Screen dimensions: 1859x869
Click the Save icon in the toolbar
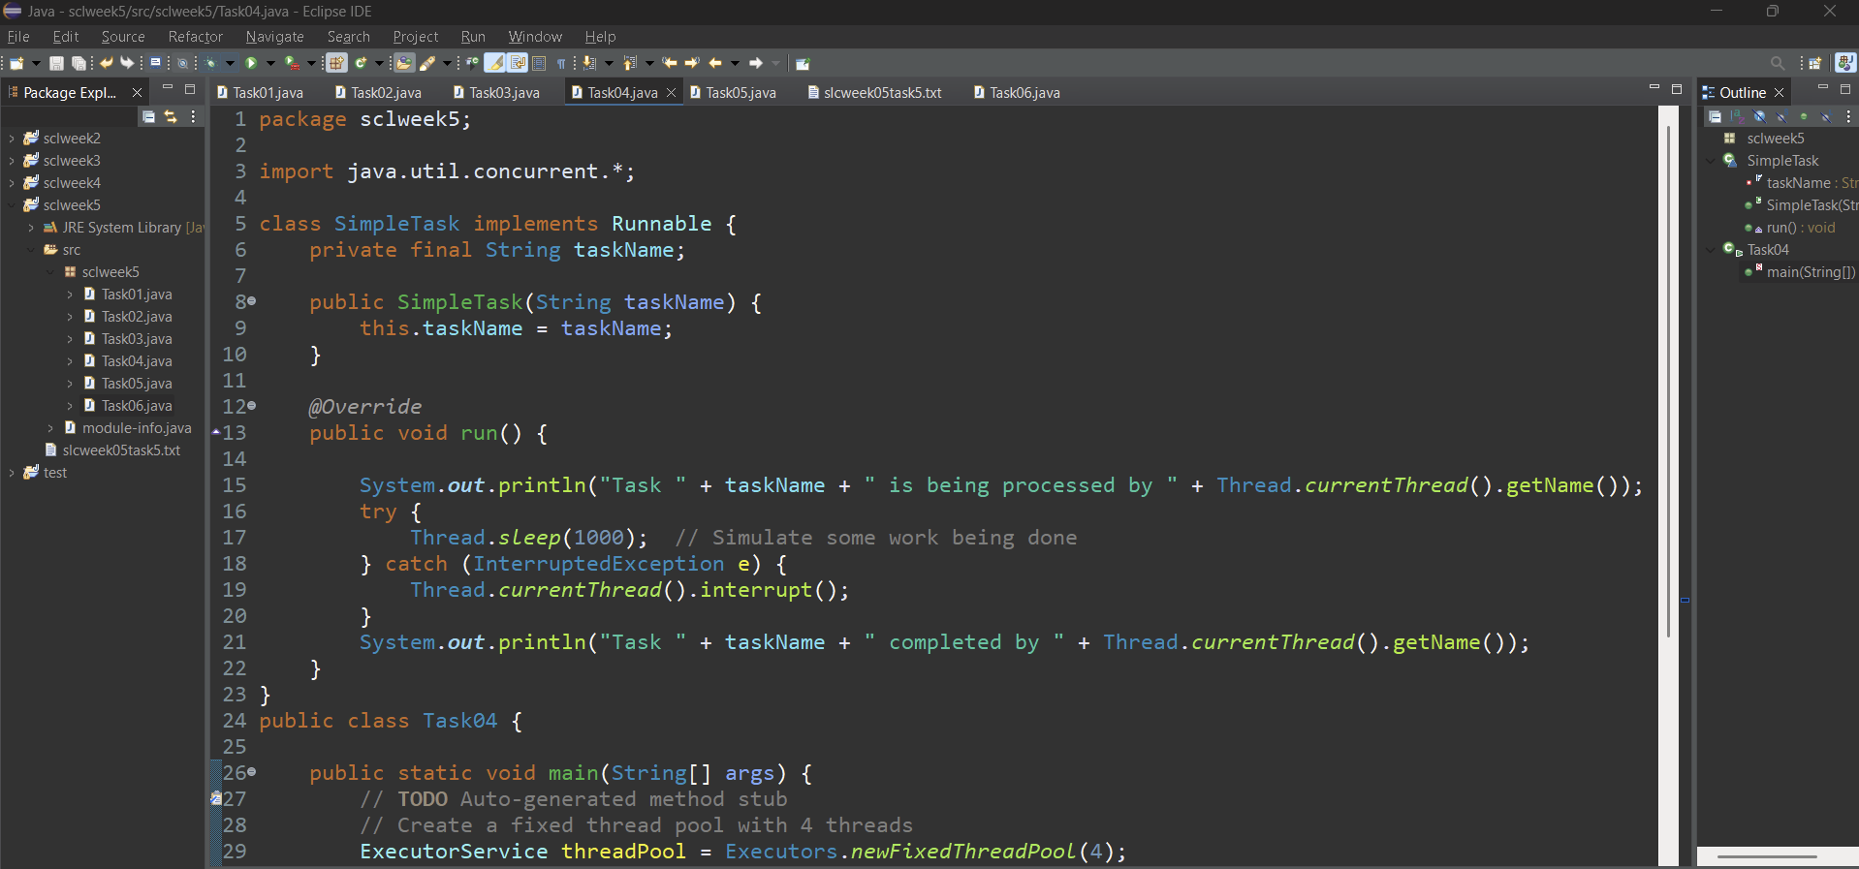(56, 64)
